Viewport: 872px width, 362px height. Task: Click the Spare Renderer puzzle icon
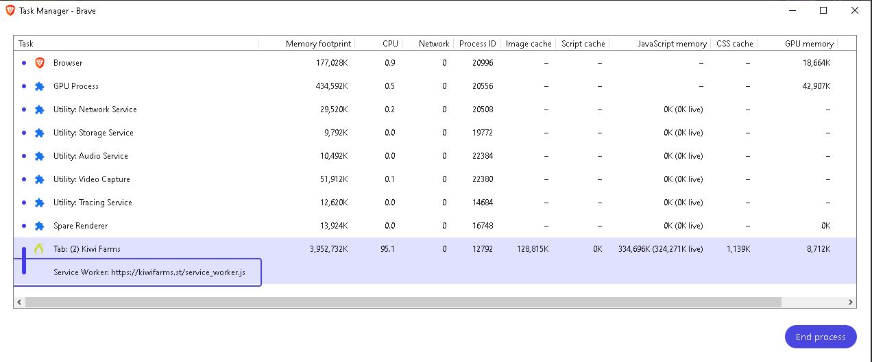tap(40, 226)
